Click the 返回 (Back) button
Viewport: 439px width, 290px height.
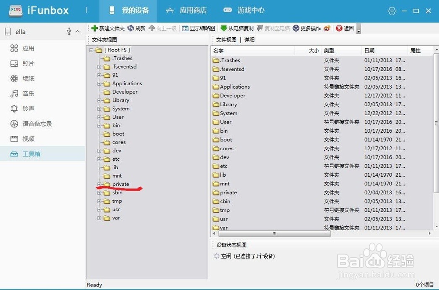[x=344, y=28]
